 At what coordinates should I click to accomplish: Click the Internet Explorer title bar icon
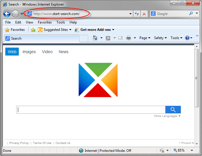pyautogui.click(x=5, y=4)
